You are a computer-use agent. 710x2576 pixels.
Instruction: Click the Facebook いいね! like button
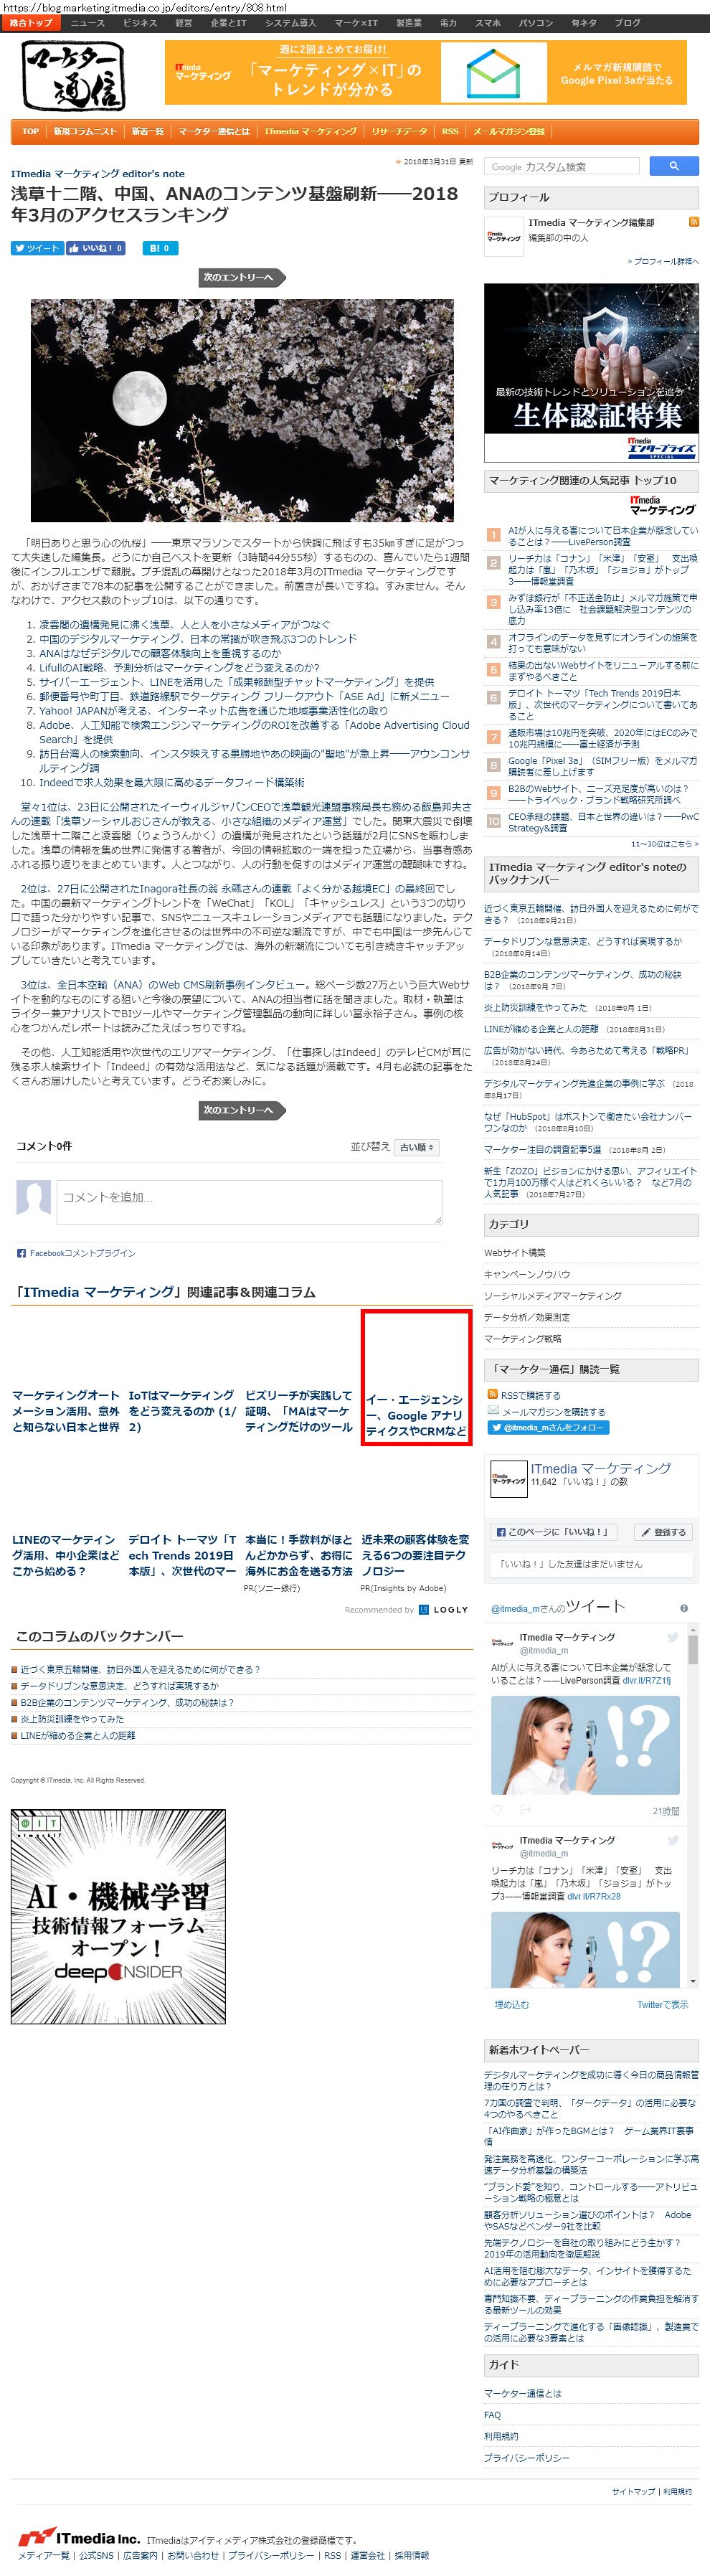[x=96, y=248]
